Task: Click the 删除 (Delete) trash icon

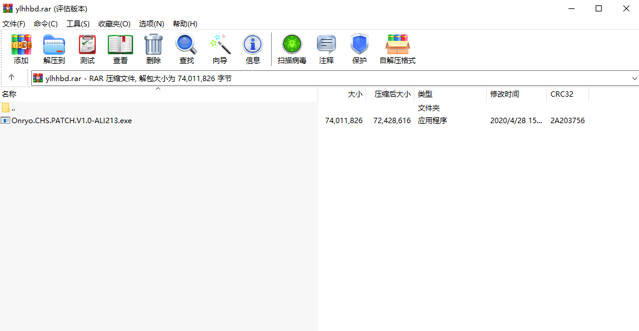Action: coord(154,44)
